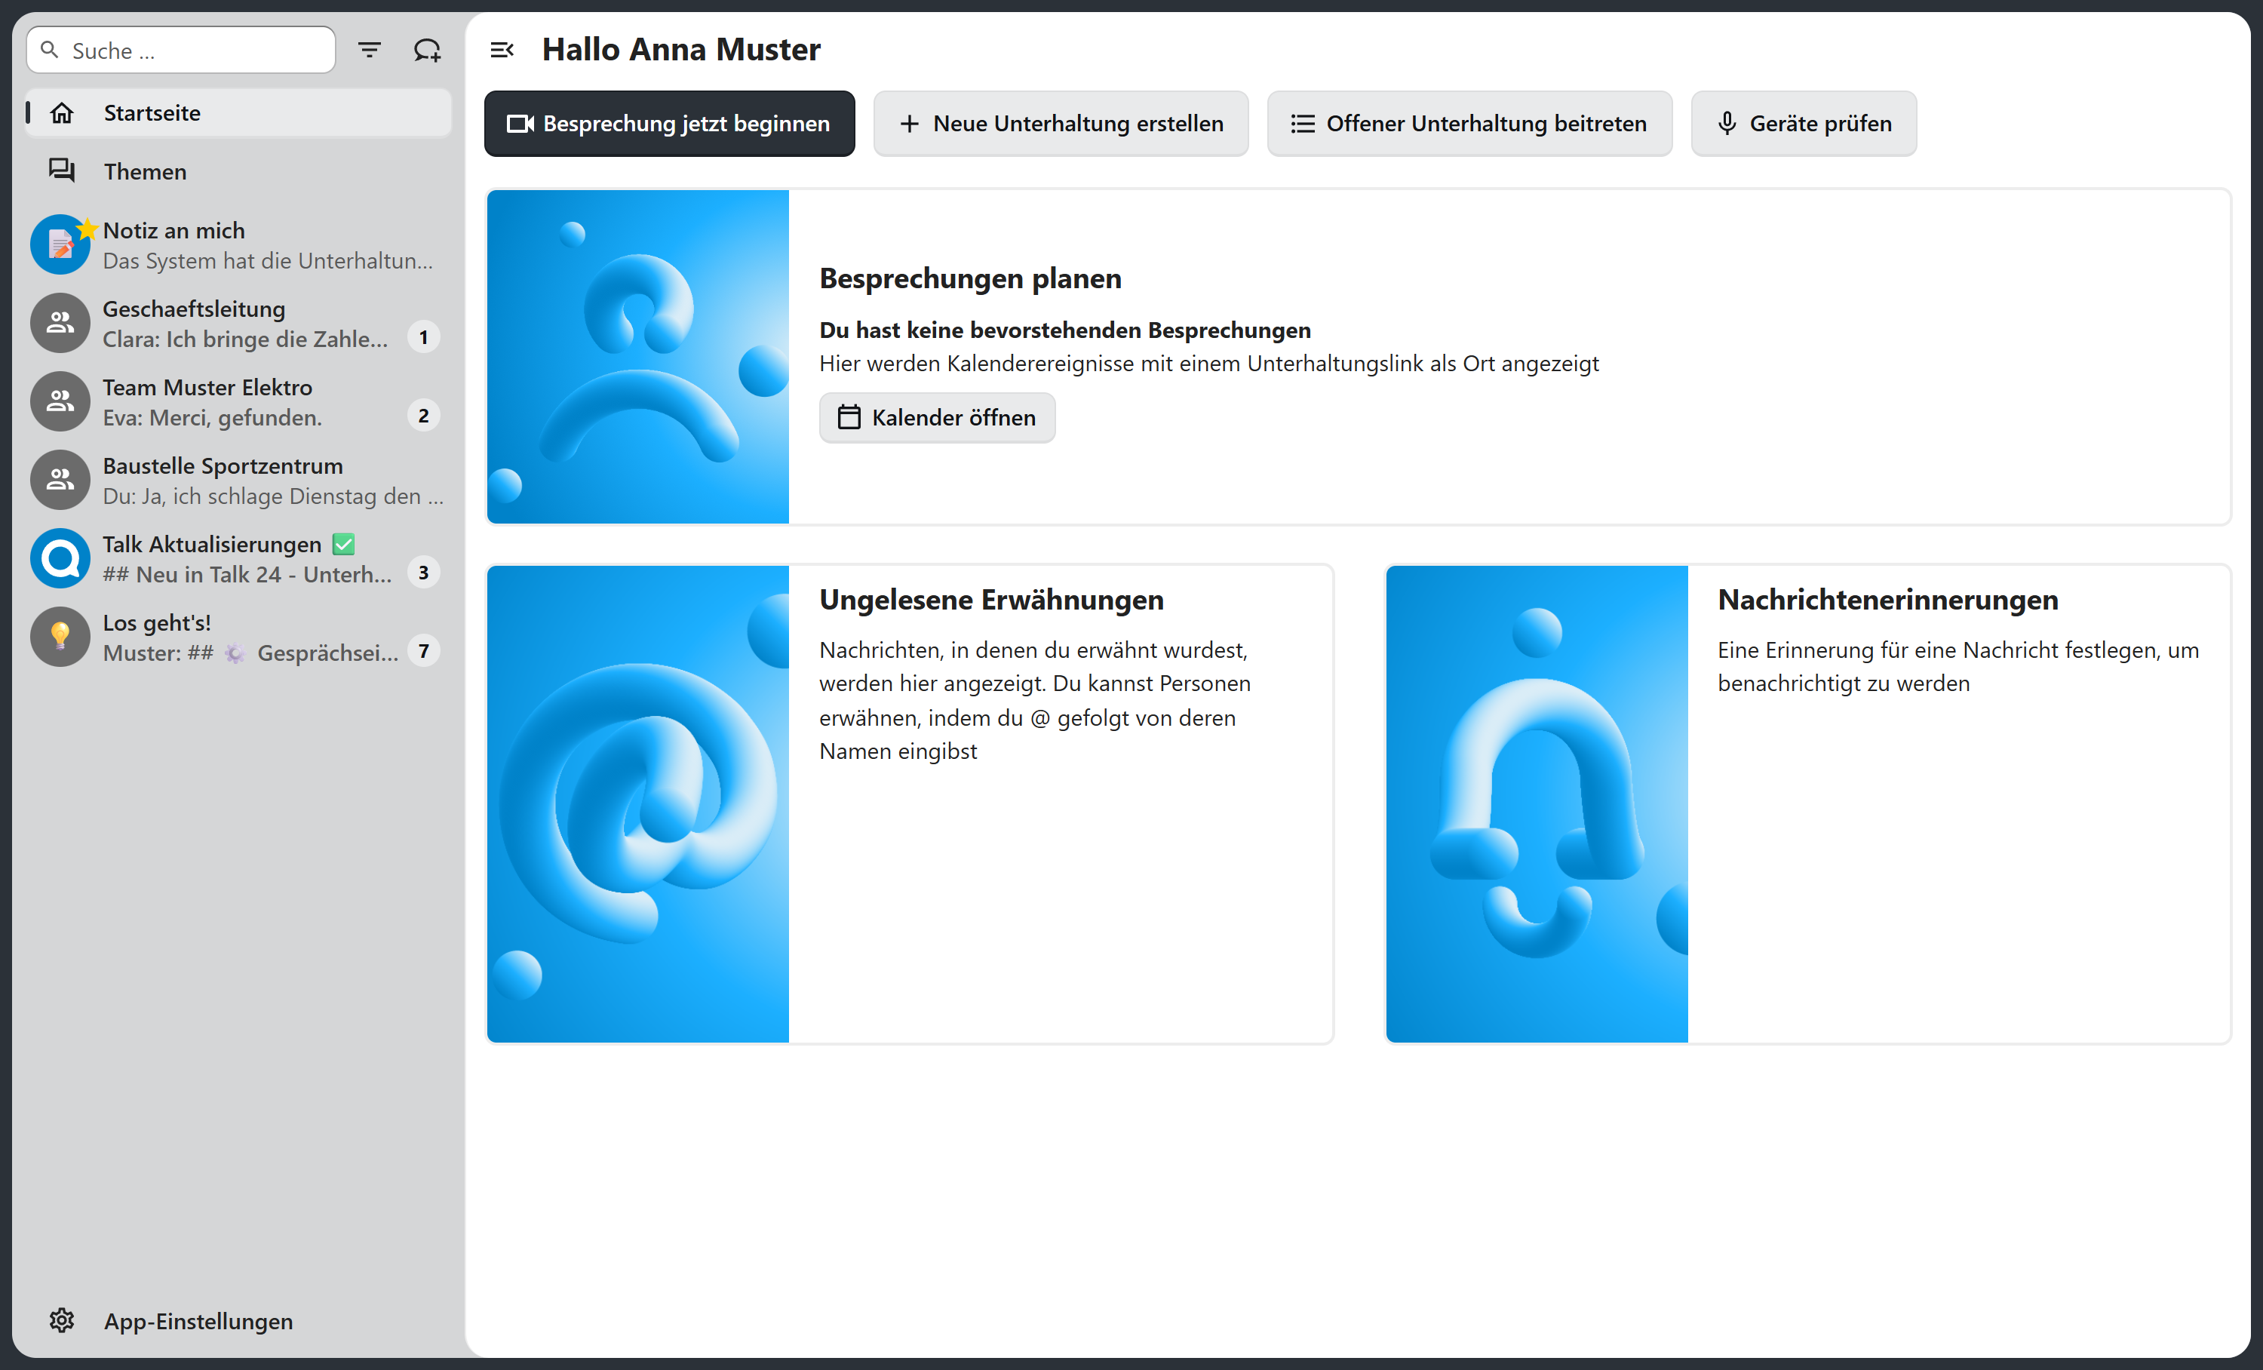Open the Baustelle Sportzentrum conversation
Viewport: 2263px width, 1370px height.
click(x=239, y=481)
